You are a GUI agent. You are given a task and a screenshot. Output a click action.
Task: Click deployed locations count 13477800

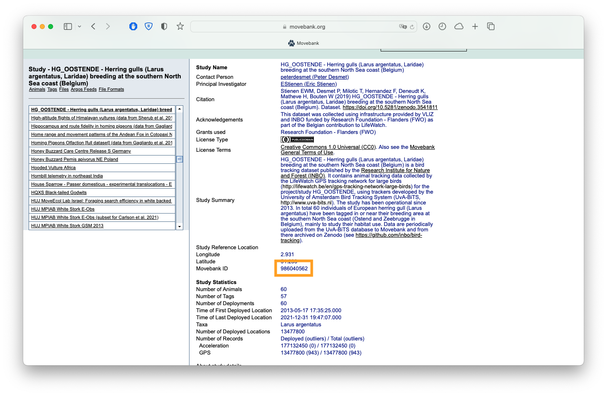(293, 332)
